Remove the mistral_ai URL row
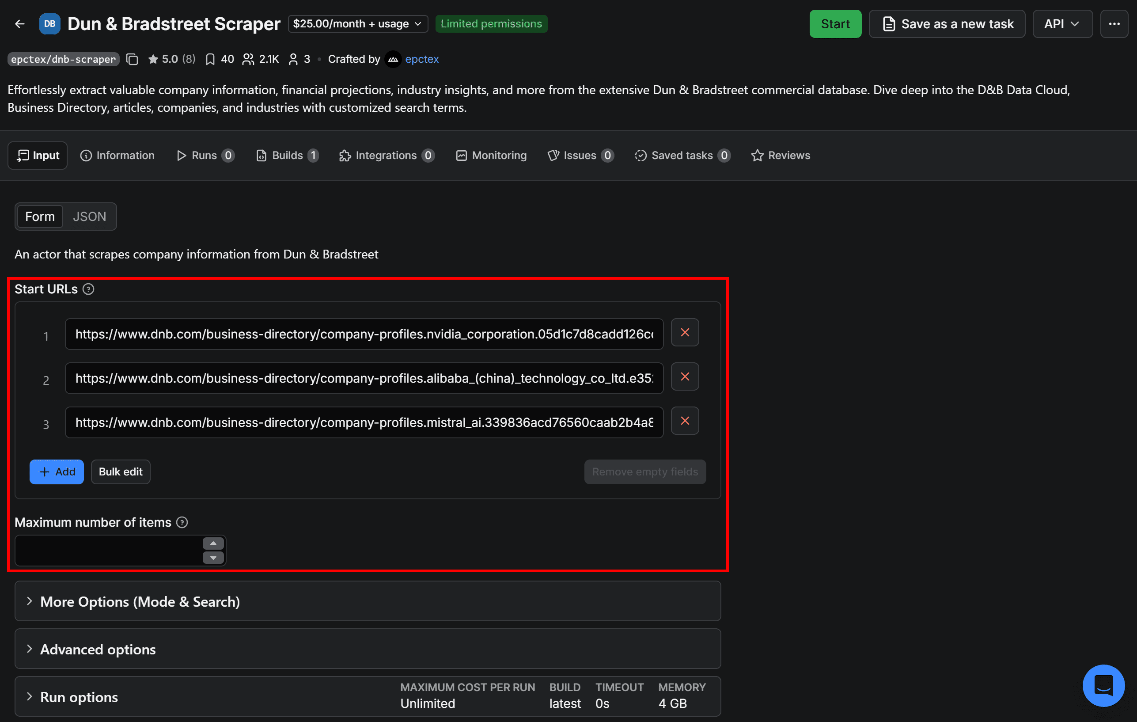The image size is (1137, 722). [685, 421]
